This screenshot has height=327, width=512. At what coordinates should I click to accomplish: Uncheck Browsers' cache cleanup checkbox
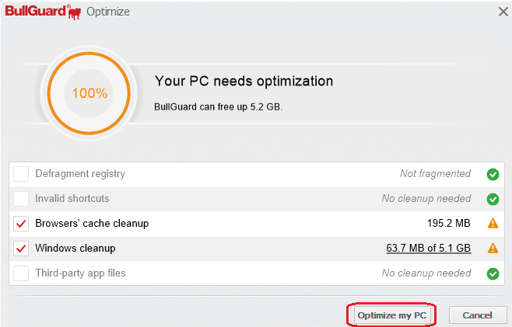click(21, 224)
